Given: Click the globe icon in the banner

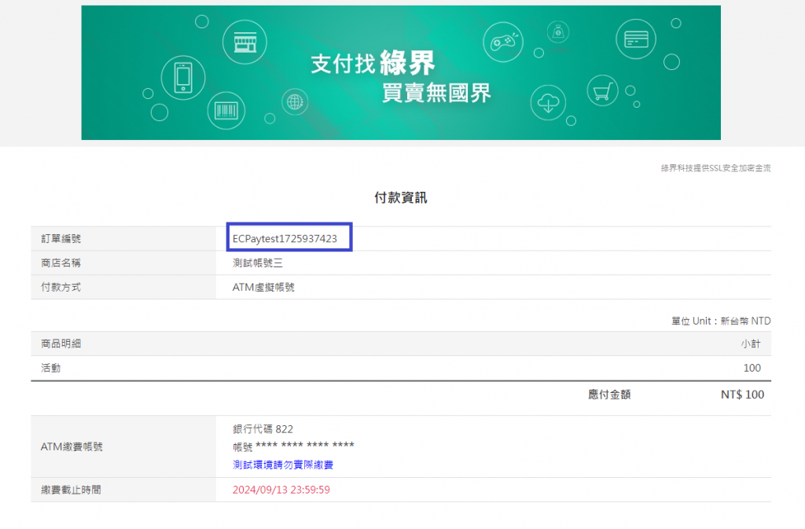Looking at the screenshot, I should tap(295, 101).
